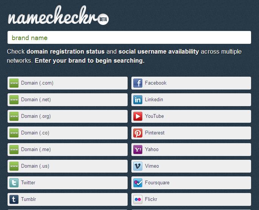Screen dimensions: 259x210
Task: Click the BETA badge beside the logo
Action: [x=103, y=20]
